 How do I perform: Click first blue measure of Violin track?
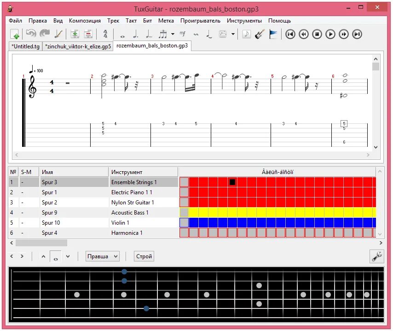pos(194,222)
